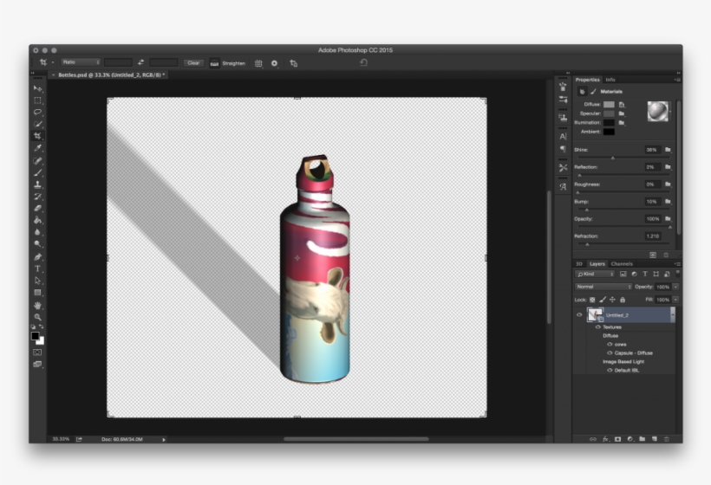
Task: Toggle visibility of the cows texture
Action: [x=610, y=344]
